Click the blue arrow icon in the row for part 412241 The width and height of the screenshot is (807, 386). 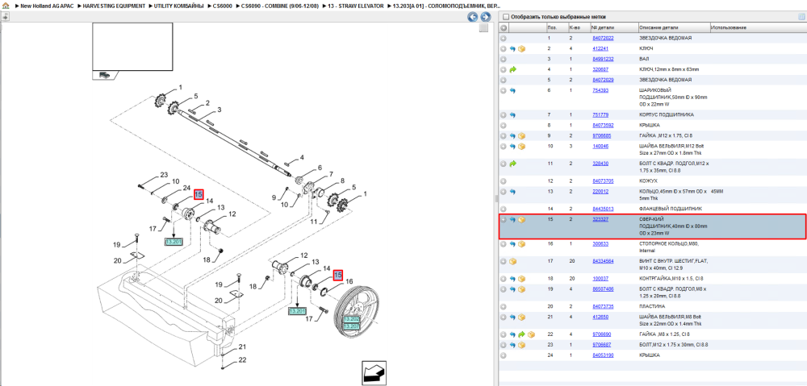pyautogui.click(x=512, y=49)
